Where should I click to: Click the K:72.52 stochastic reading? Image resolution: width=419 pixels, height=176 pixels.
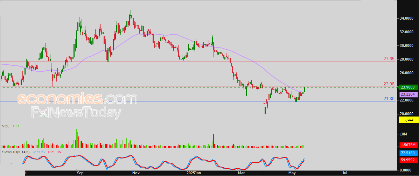(x=40, y=152)
